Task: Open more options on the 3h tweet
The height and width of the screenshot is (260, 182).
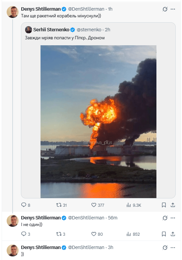Action: click(173, 248)
